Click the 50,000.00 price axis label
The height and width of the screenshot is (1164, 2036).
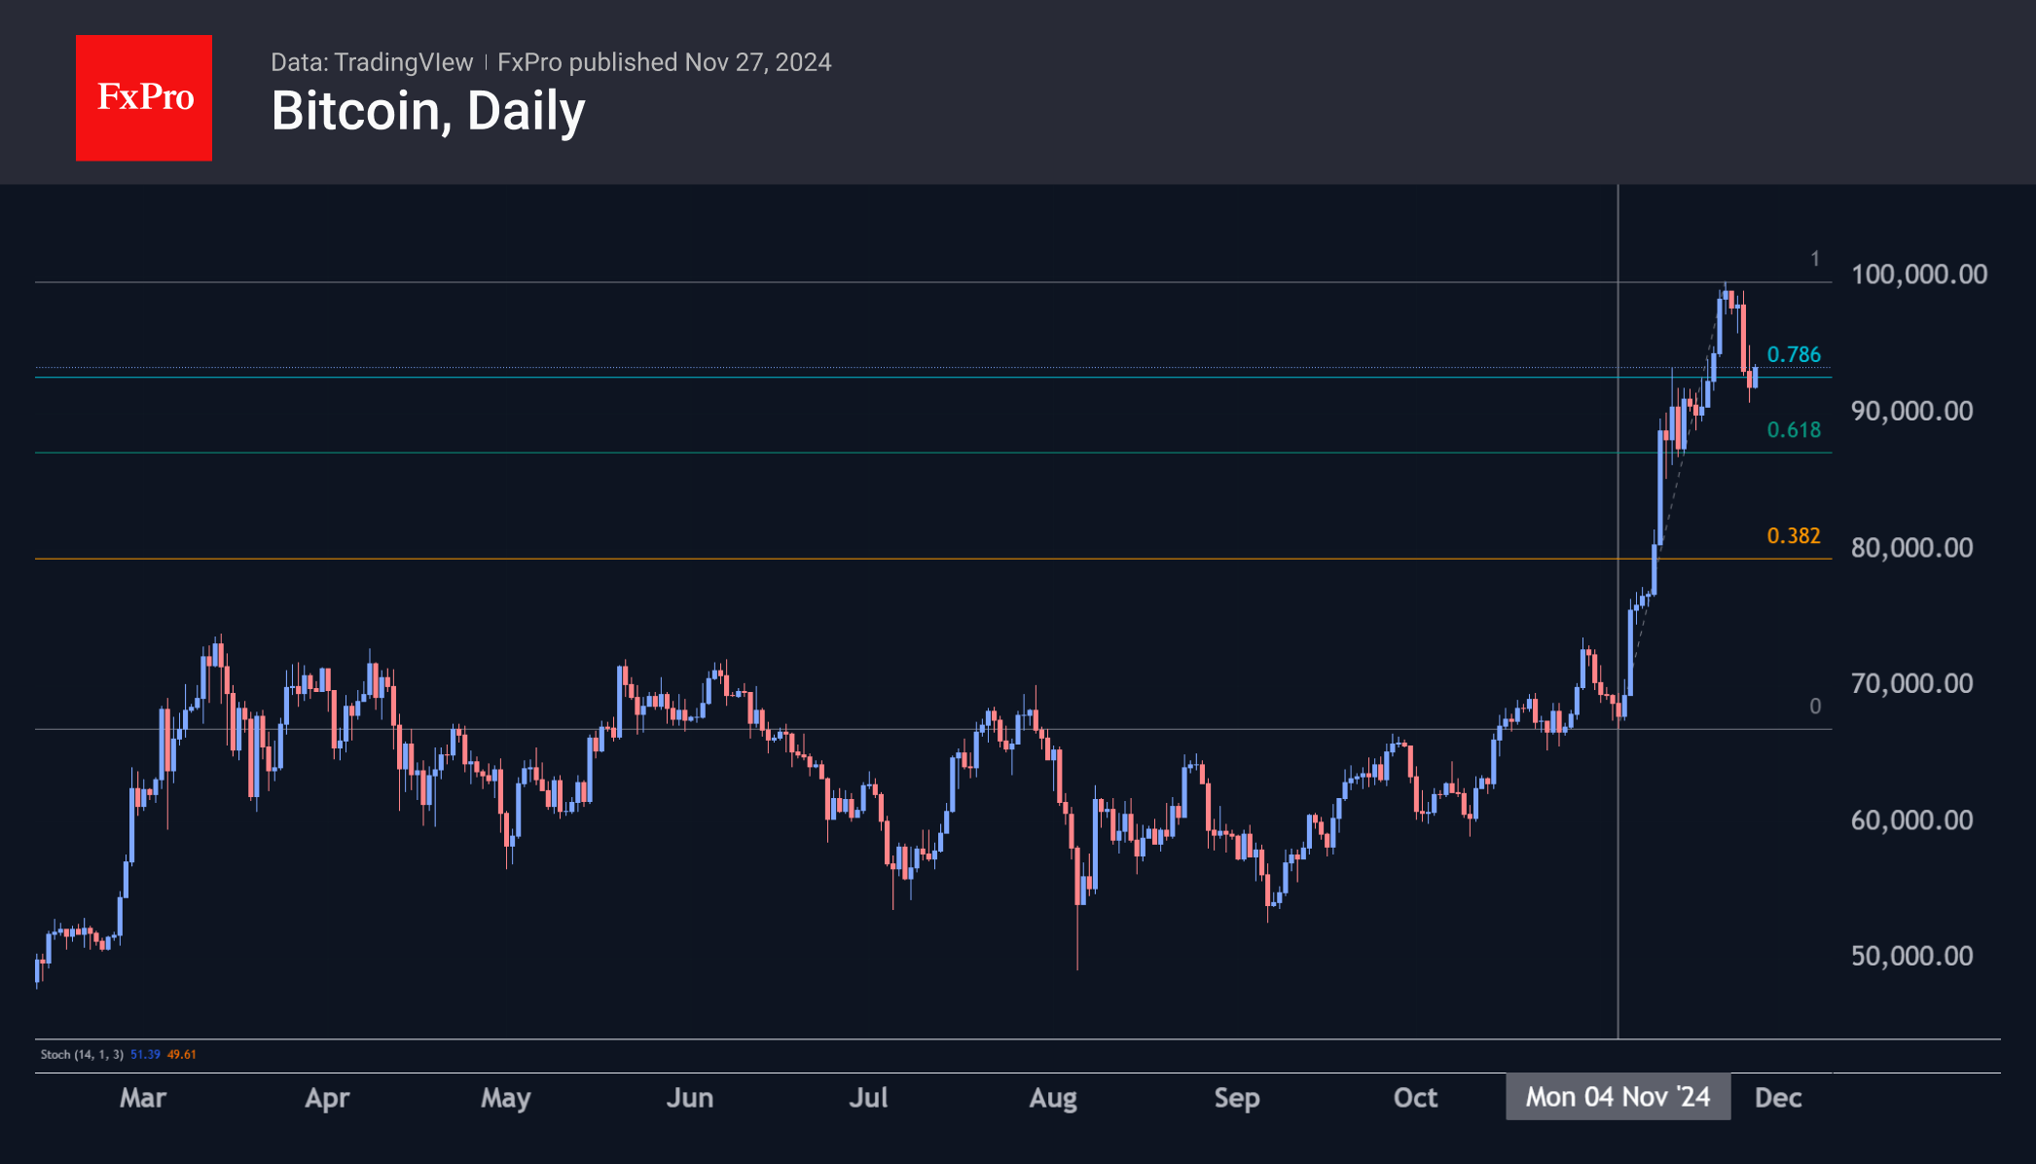pos(1911,956)
